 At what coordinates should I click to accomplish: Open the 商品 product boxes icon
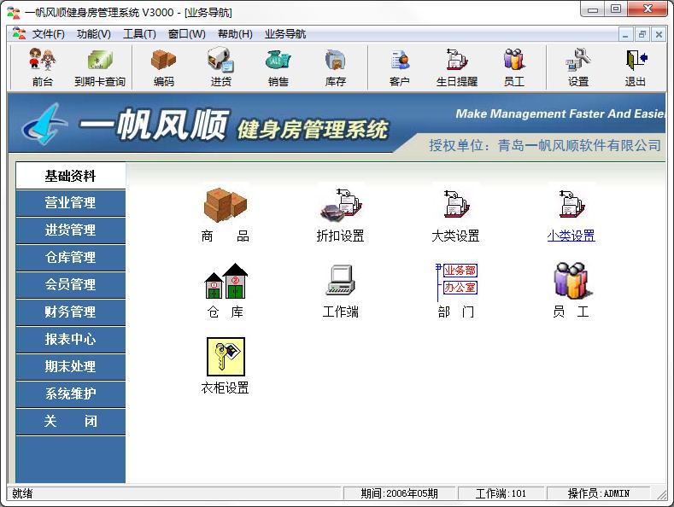pyautogui.click(x=226, y=205)
